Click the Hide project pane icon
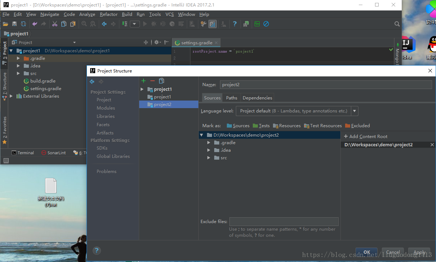Screen dimensions: 436x262 coord(166,42)
